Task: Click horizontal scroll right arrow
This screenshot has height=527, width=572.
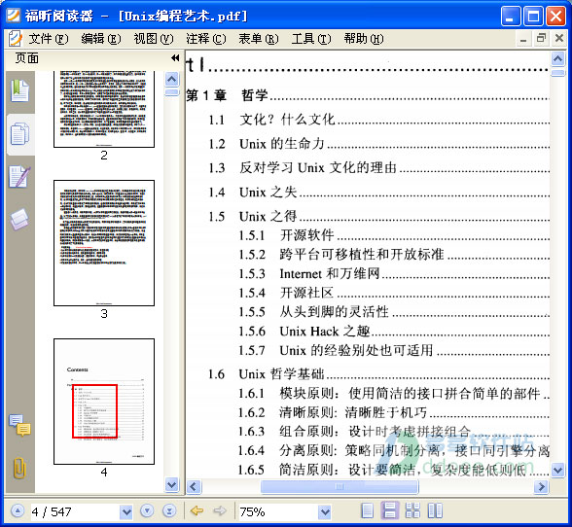Action: coord(541,486)
